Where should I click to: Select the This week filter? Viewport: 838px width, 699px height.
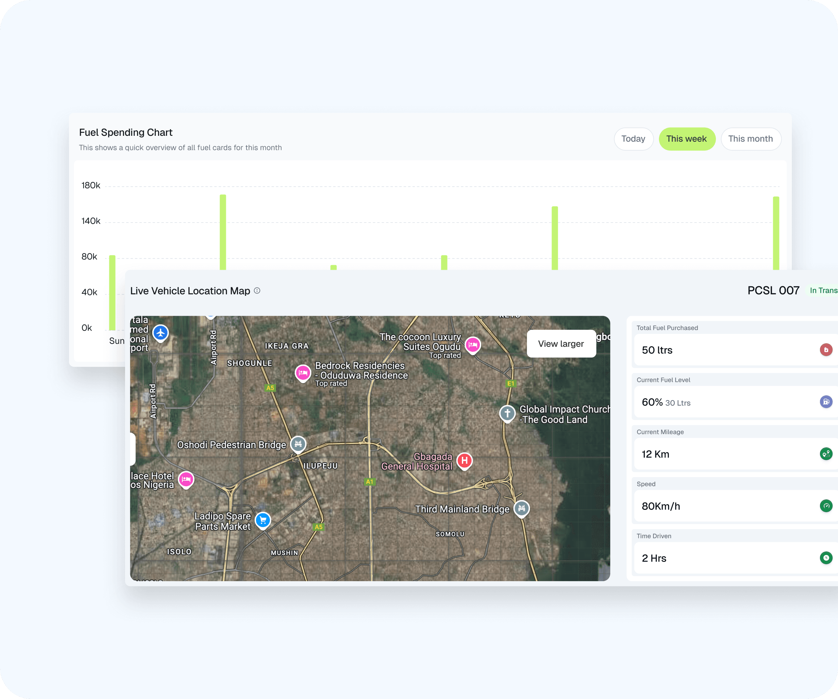[x=686, y=139]
